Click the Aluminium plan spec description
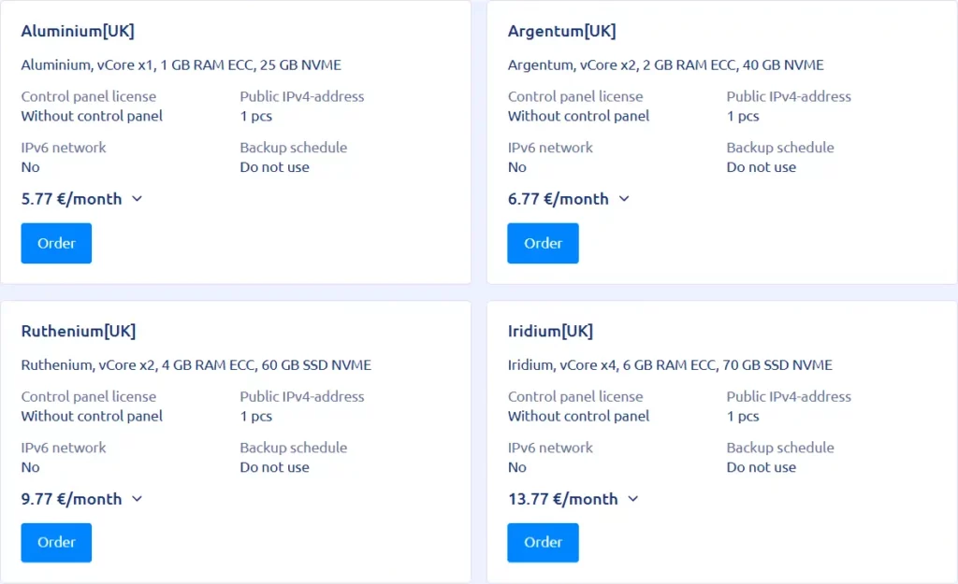958x584 pixels. pos(181,64)
